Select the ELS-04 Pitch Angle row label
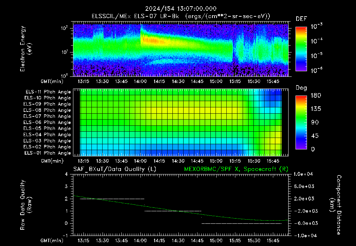356x246 pixels. (47, 134)
